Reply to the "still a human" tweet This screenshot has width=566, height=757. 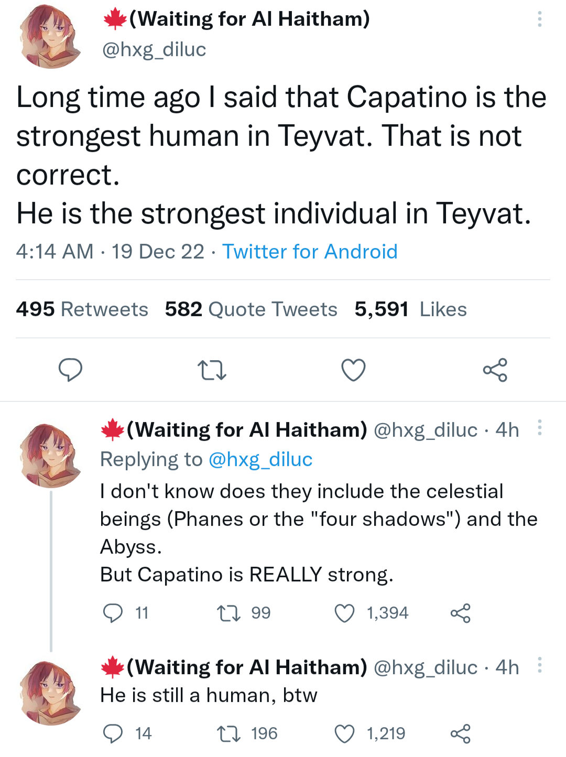point(113,733)
